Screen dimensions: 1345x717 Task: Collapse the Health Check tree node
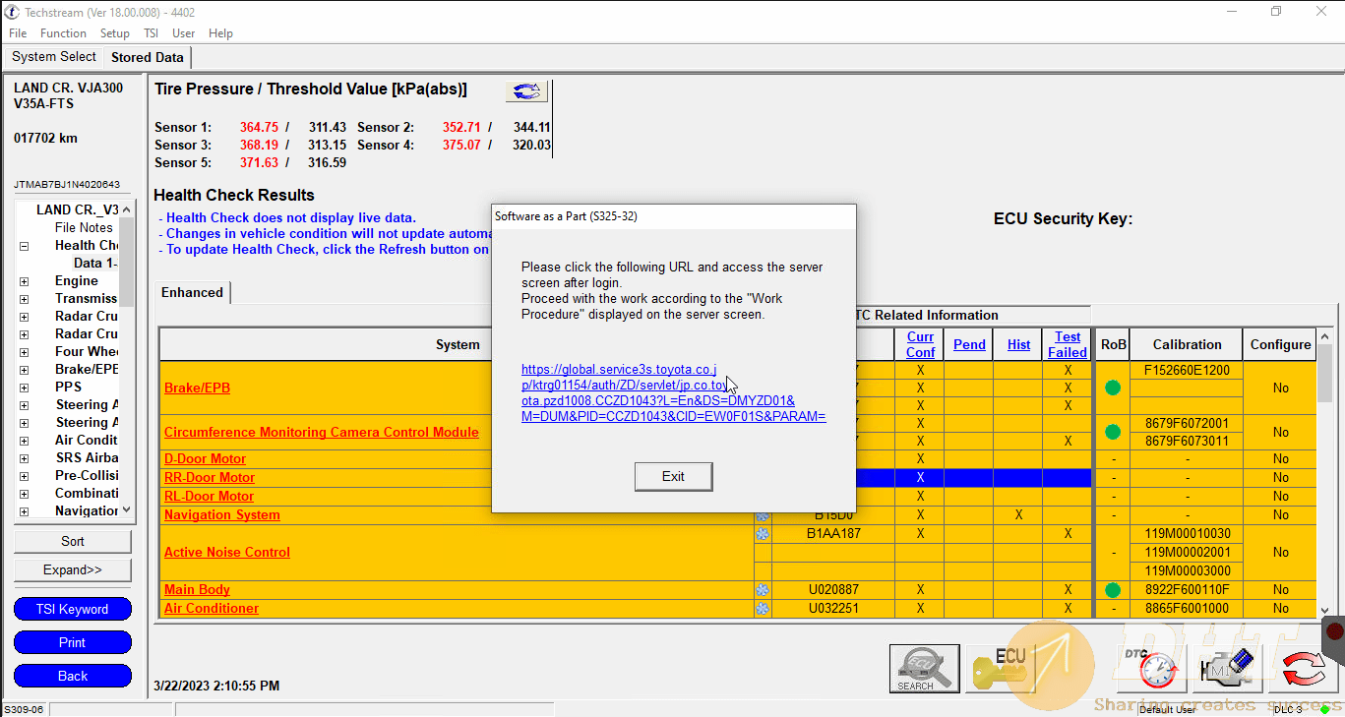click(22, 245)
